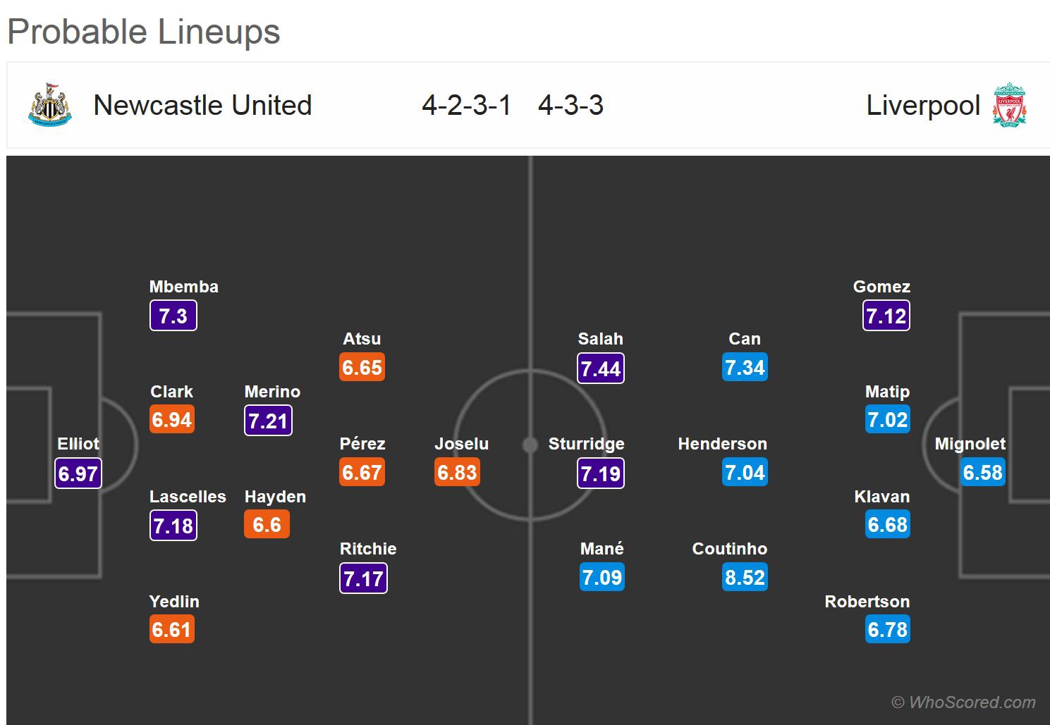
Task: Open the Newcastle United team link
Action: (202, 105)
